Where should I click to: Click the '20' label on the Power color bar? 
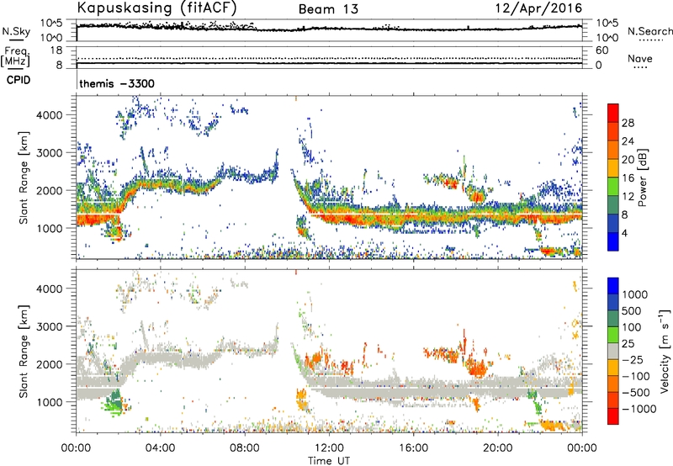point(628,160)
